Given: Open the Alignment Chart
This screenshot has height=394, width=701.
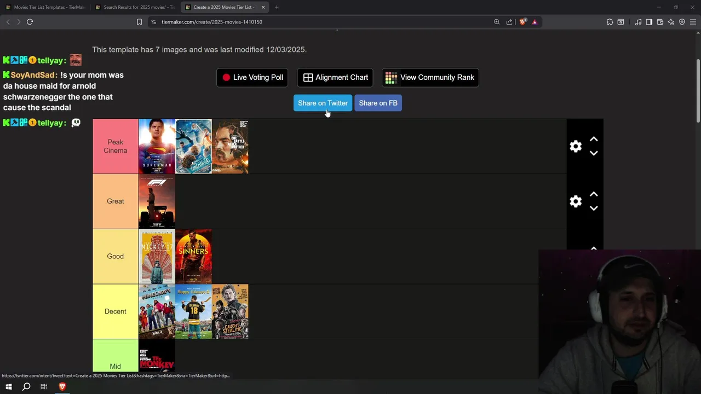Looking at the screenshot, I should (335, 77).
